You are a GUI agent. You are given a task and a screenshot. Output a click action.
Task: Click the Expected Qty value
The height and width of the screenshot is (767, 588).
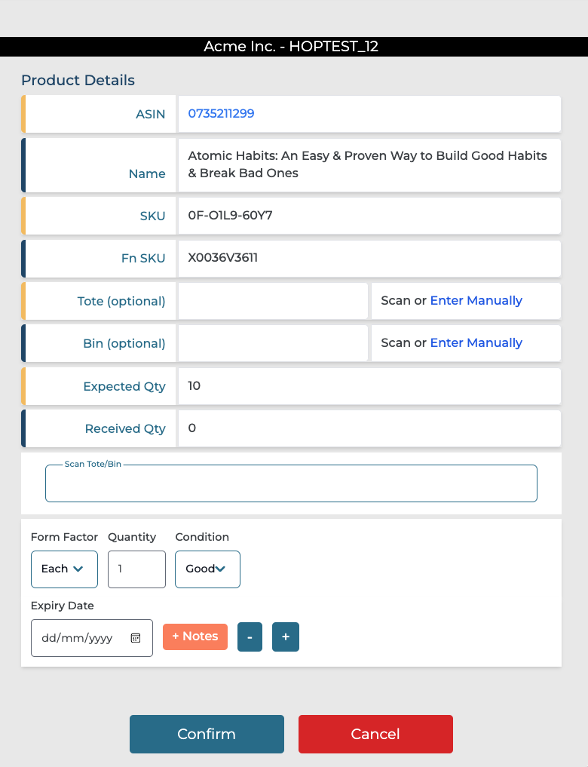194,386
